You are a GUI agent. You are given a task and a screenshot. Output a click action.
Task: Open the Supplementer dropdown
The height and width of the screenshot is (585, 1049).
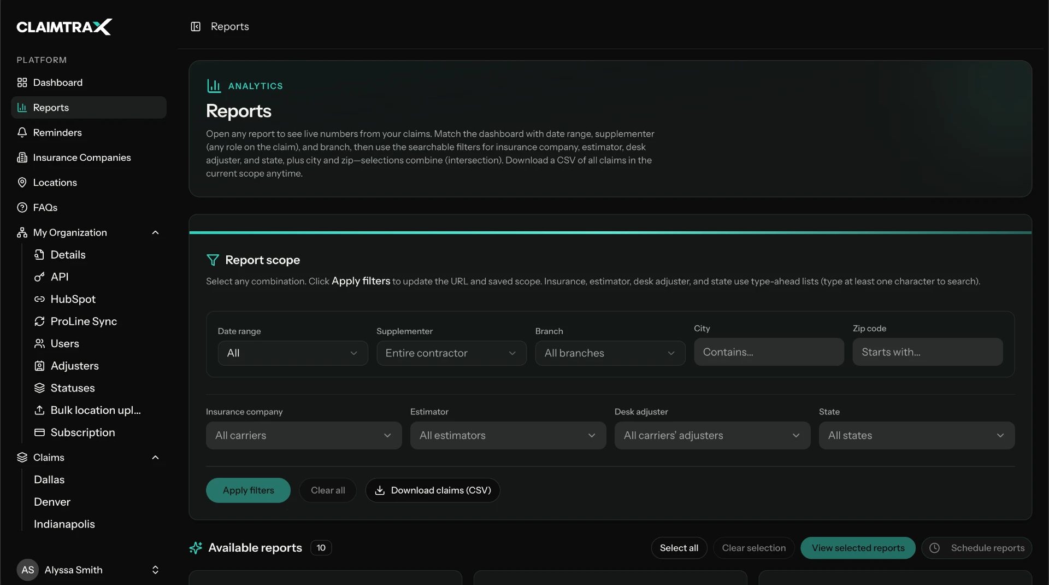451,353
